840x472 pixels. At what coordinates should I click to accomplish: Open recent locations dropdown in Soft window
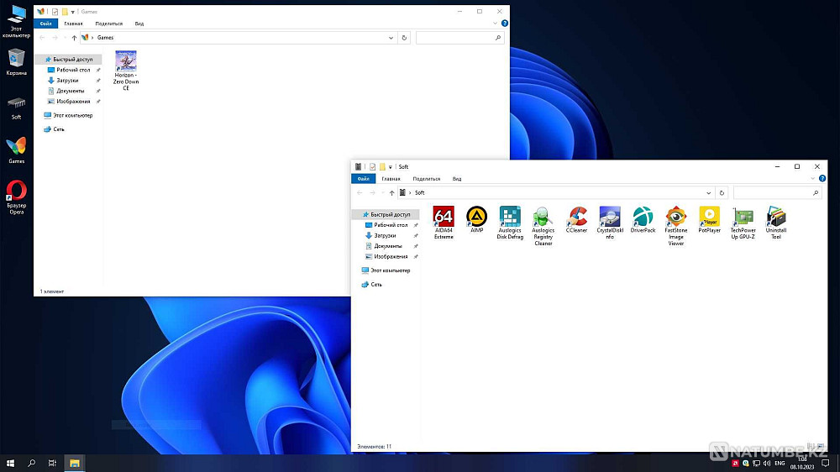[382, 193]
